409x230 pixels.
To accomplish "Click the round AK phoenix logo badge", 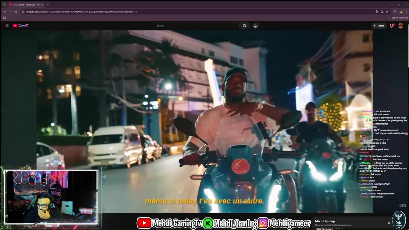I will [x=399, y=220].
